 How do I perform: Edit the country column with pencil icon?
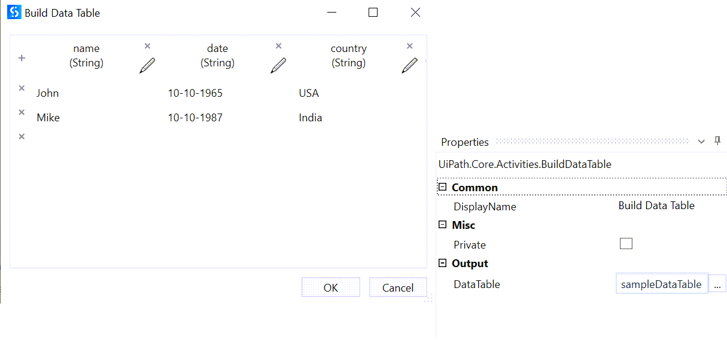click(x=409, y=66)
